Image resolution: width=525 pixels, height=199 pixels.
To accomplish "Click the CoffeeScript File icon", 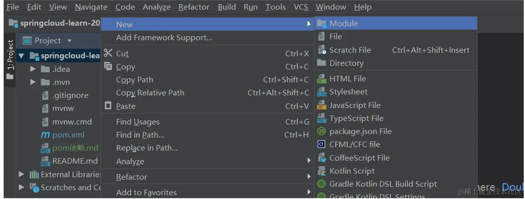I will [321, 158].
